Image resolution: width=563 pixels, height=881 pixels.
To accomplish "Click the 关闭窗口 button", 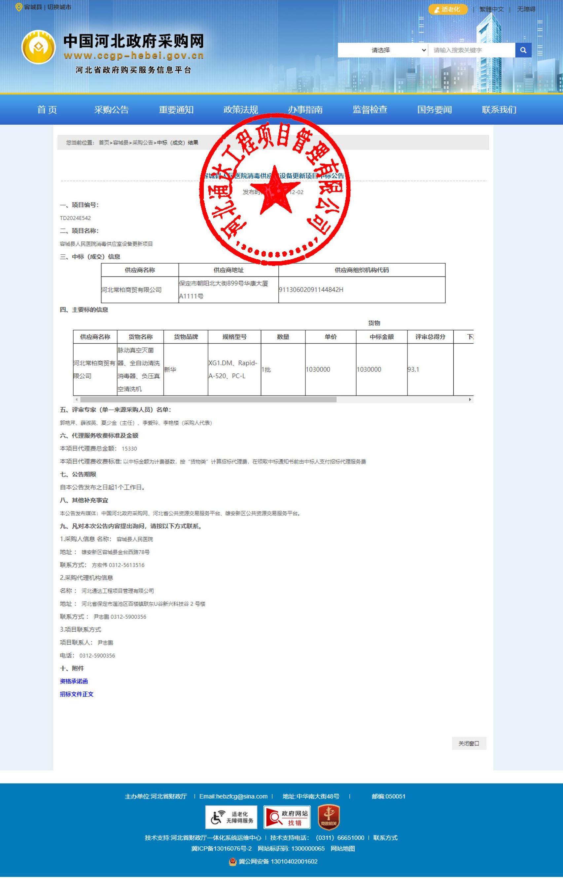I will point(469,743).
